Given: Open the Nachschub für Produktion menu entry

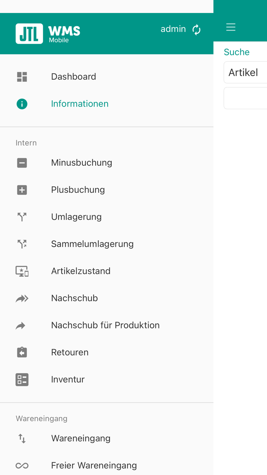Looking at the screenshot, I should pos(105,325).
